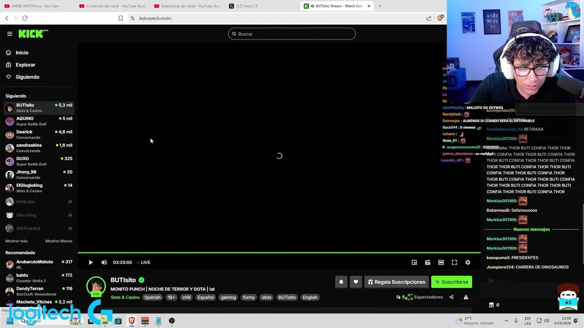This screenshot has width=584, height=328.
Task: Open Daarick channel in sidebar
Action: pyautogui.click(x=39, y=134)
